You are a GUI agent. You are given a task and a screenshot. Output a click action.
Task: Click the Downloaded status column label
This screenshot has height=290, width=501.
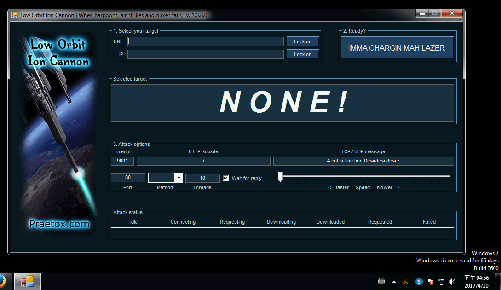[330, 222]
